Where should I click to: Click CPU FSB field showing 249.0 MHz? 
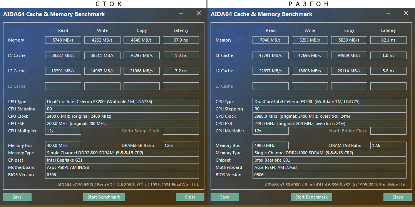(x=330, y=124)
